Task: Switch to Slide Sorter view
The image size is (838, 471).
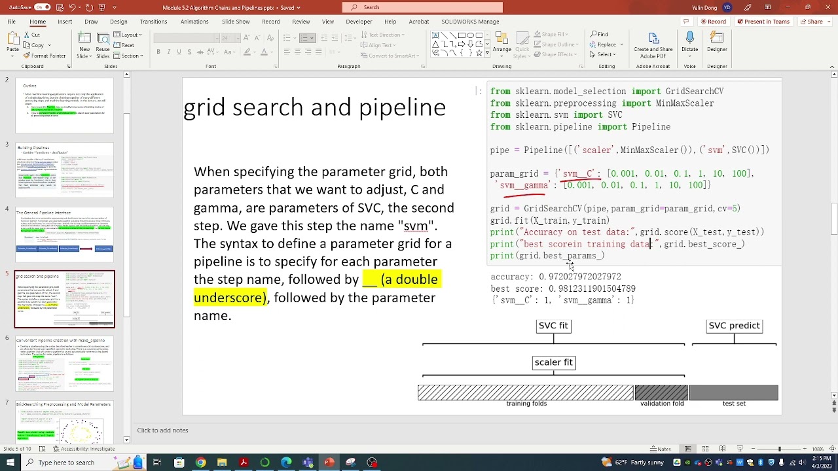Action: [x=706, y=449]
